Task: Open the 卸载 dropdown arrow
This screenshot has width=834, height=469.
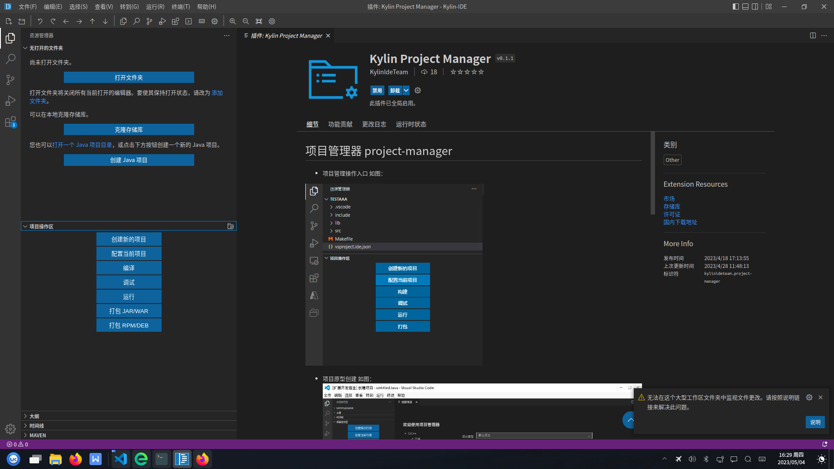Action: pyautogui.click(x=406, y=90)
